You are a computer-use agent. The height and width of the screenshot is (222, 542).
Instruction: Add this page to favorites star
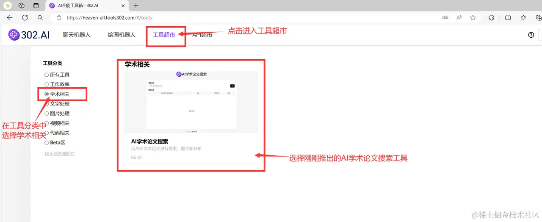coord(473,18)
